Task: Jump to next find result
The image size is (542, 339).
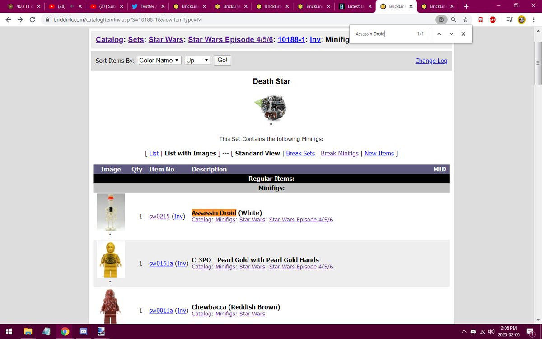Action: (x=451, y=34)
